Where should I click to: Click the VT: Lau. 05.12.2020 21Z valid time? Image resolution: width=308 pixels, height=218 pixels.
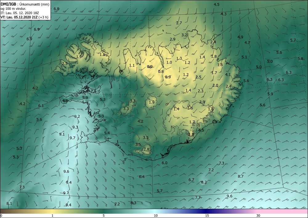tap(19, 17)
